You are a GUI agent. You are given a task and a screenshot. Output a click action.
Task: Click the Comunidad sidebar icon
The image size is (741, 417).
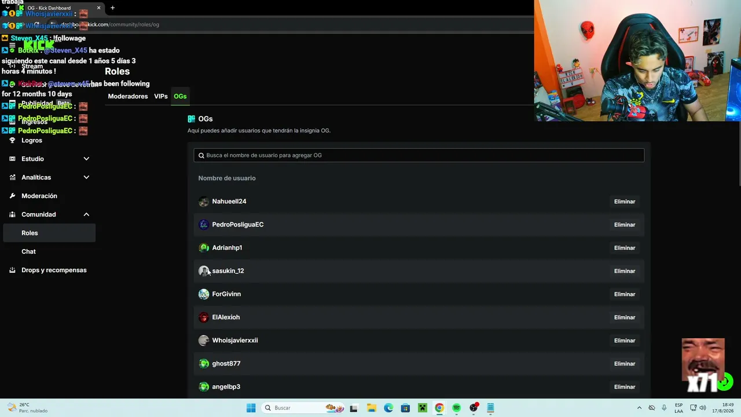(x=12, y=214)
